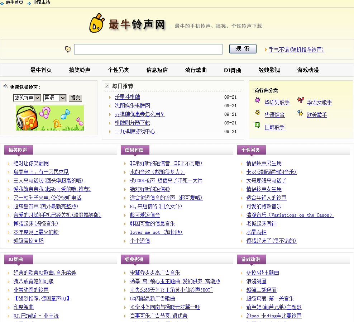Open the 信息短信 navigation menu item
The image size is (354, 322).
point(157,70)
